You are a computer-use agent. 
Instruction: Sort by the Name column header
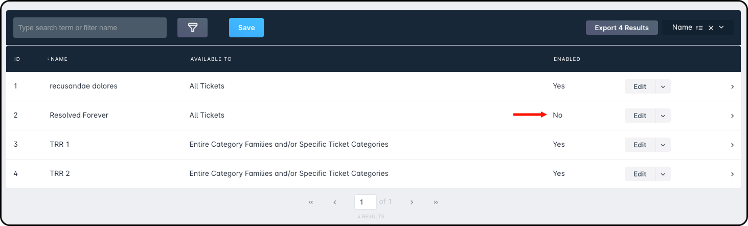coord(59,59)
